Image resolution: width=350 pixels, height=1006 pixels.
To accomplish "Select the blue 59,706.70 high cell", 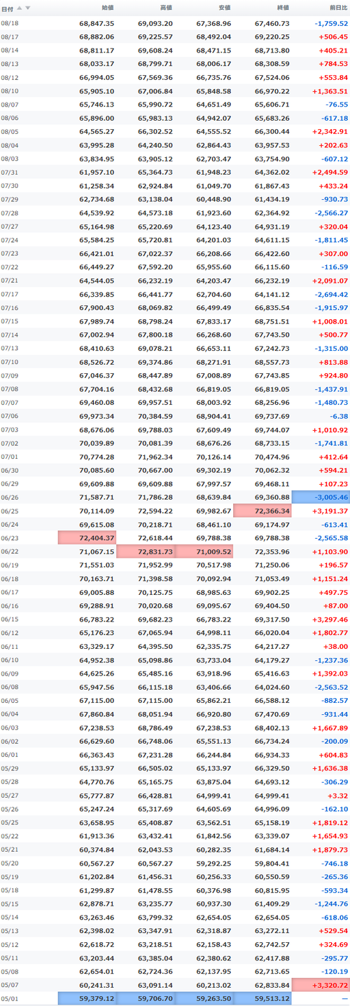I will (146, 999).
